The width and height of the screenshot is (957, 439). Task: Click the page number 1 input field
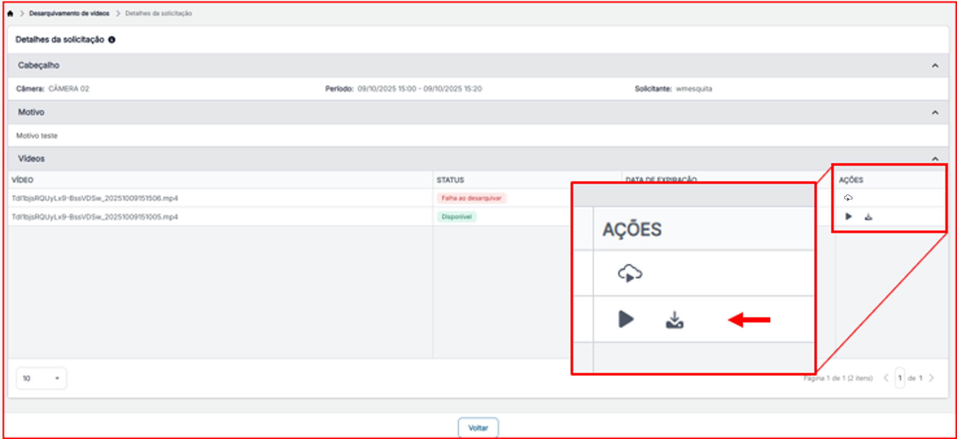pyautogui.click(x=900, y=378)
